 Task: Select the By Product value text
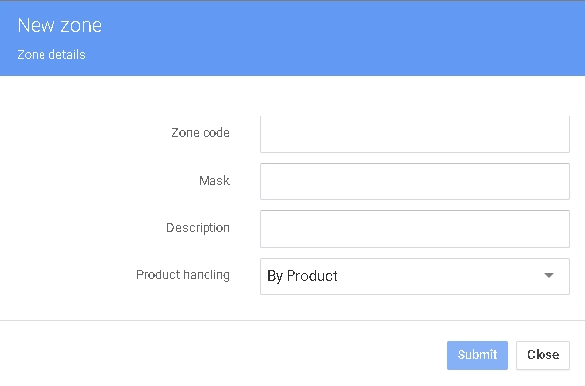tap(302, 276)
